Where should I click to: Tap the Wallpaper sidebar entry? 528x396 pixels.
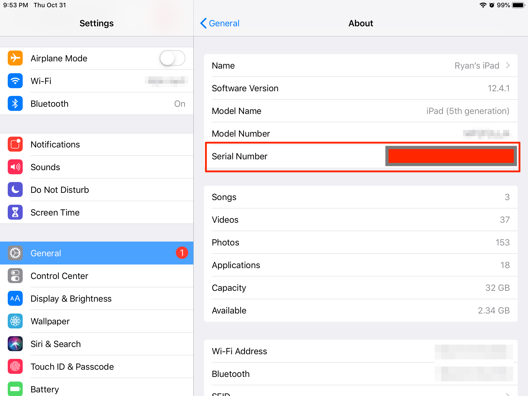[x=50, y=321]
